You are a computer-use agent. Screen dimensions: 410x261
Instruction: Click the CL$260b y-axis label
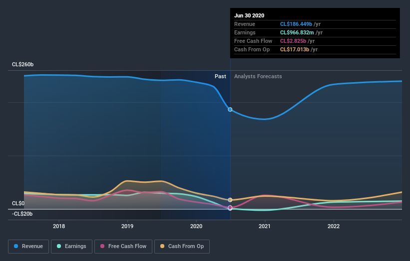point(23,64)
